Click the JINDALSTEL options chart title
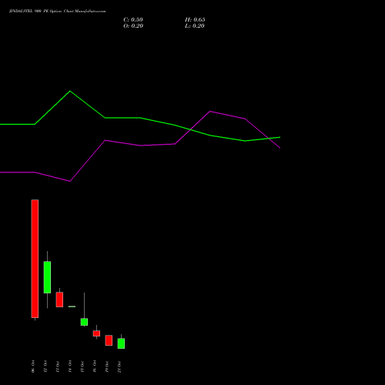This screenshot has height=385, width=385. 58,12
